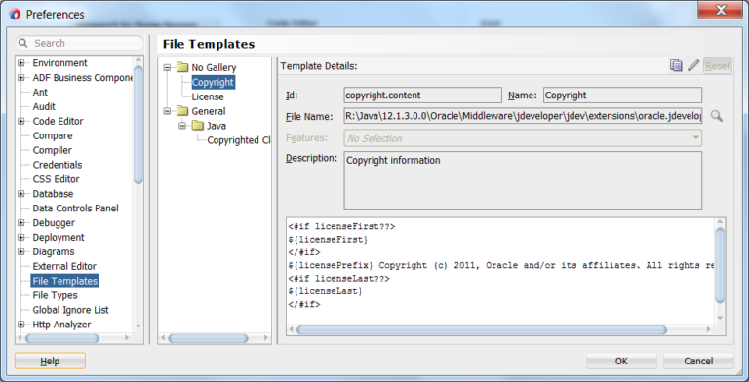Image resolution: width=749 pixels, height=382 pixels.
Task: Collapse the General folder node
Action: 167,111
